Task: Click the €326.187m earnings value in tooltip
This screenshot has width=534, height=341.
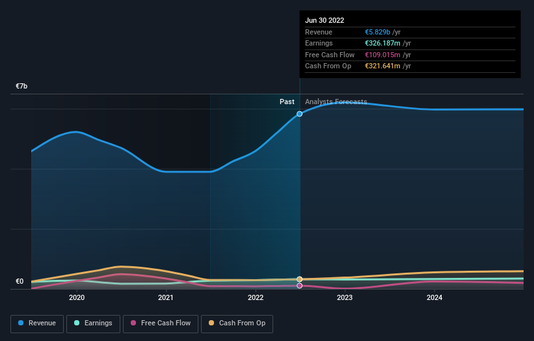Action: (382, 43)
